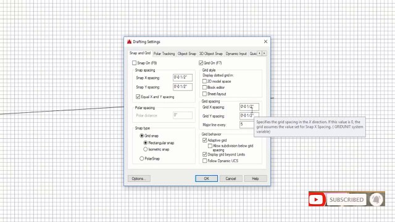Confirm settings with the OK button
The width and height of the screenshot is (395, 222).
pos(206,178)
